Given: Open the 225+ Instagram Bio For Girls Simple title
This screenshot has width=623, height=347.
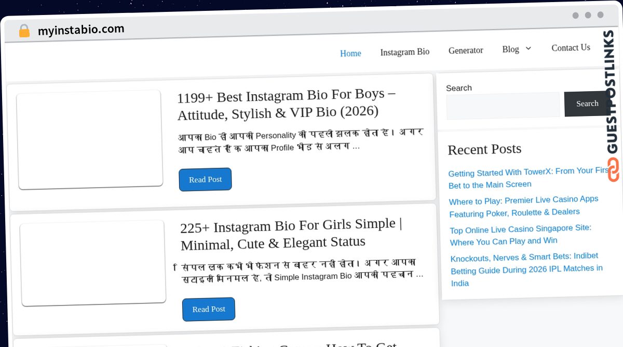Looking at the screenshot, I should tap(291, 234).
